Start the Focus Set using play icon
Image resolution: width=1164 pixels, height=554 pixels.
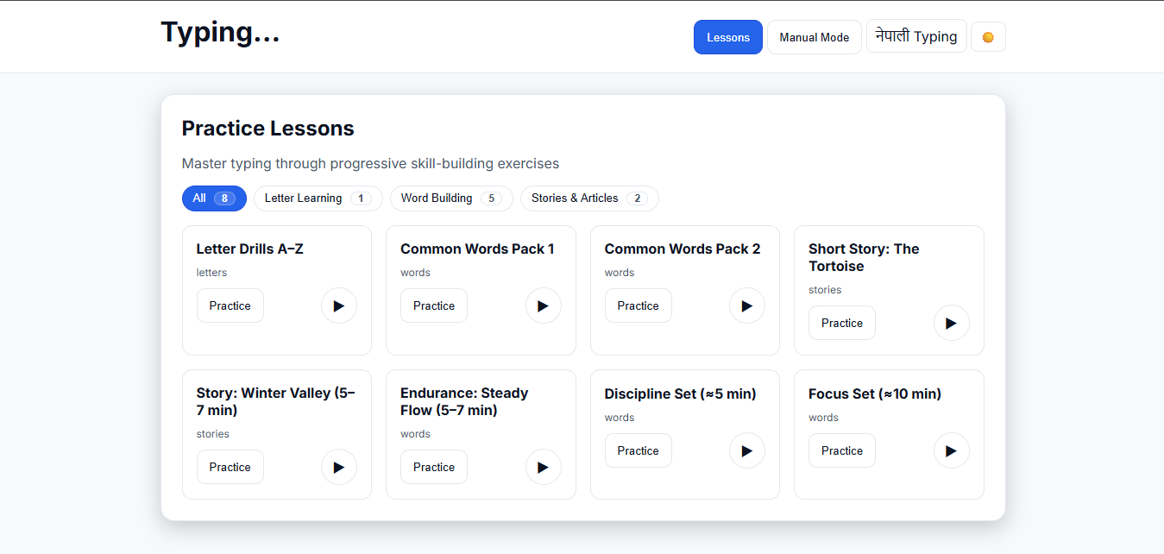pyautogui.click(x=951, y=450)
